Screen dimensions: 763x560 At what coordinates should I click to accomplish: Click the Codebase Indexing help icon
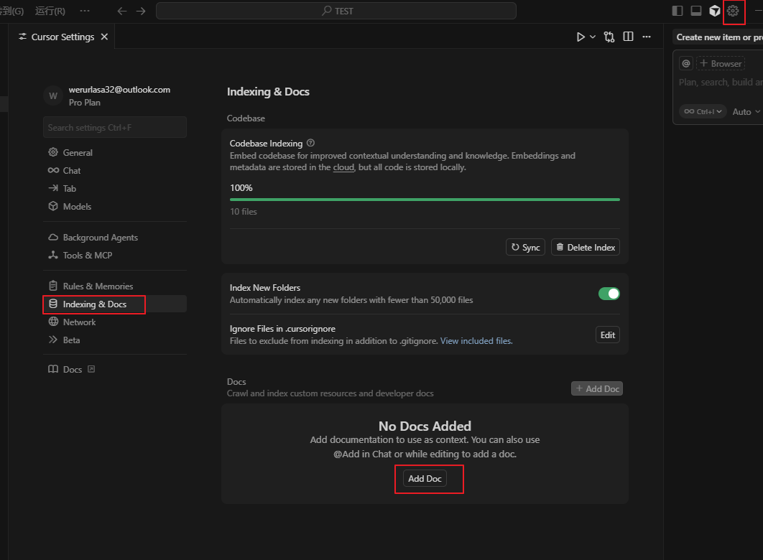(x=310, y=143)
